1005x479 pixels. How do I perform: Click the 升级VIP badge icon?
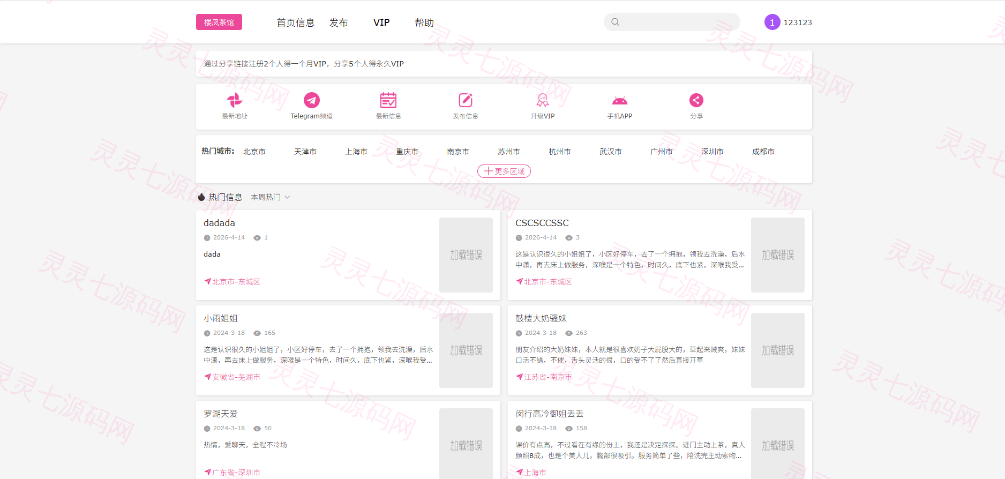543,100
